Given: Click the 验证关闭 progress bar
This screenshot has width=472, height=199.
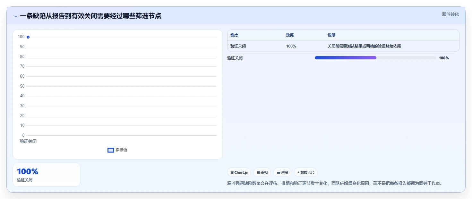Looking at the screenshot, I should [x=375, y=58].
